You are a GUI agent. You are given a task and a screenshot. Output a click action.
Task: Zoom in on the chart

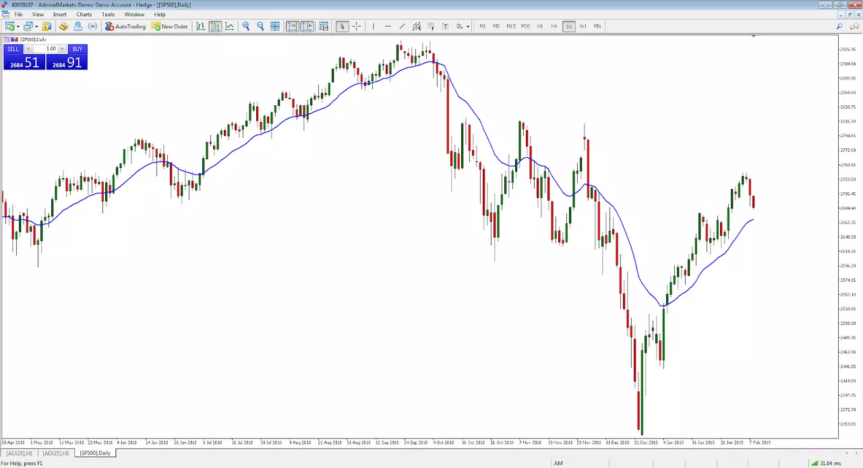pos(246,26)
